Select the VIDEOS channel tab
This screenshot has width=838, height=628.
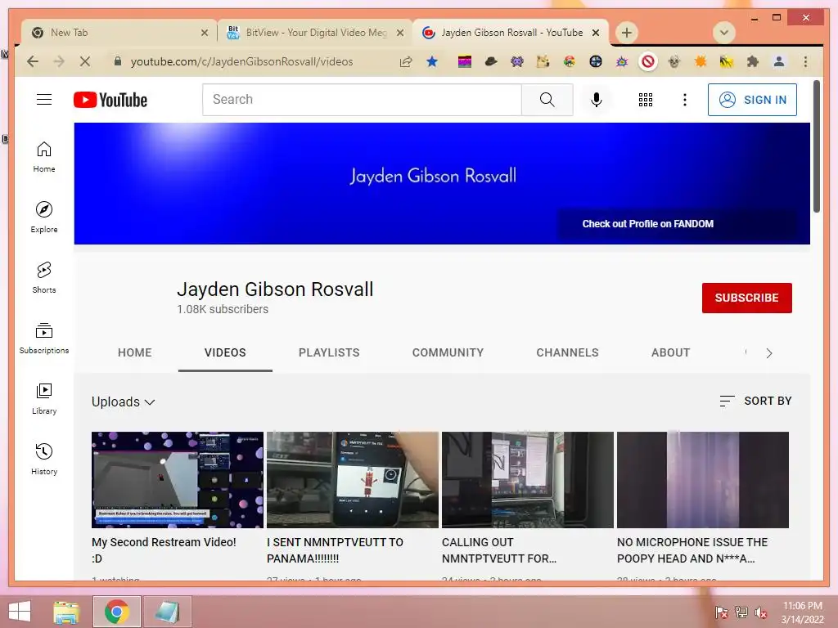coord(225,352)
